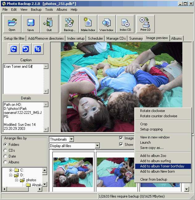Arrange files by Date radio option
This screenshot has width=195, height=200.
(5, 156)
